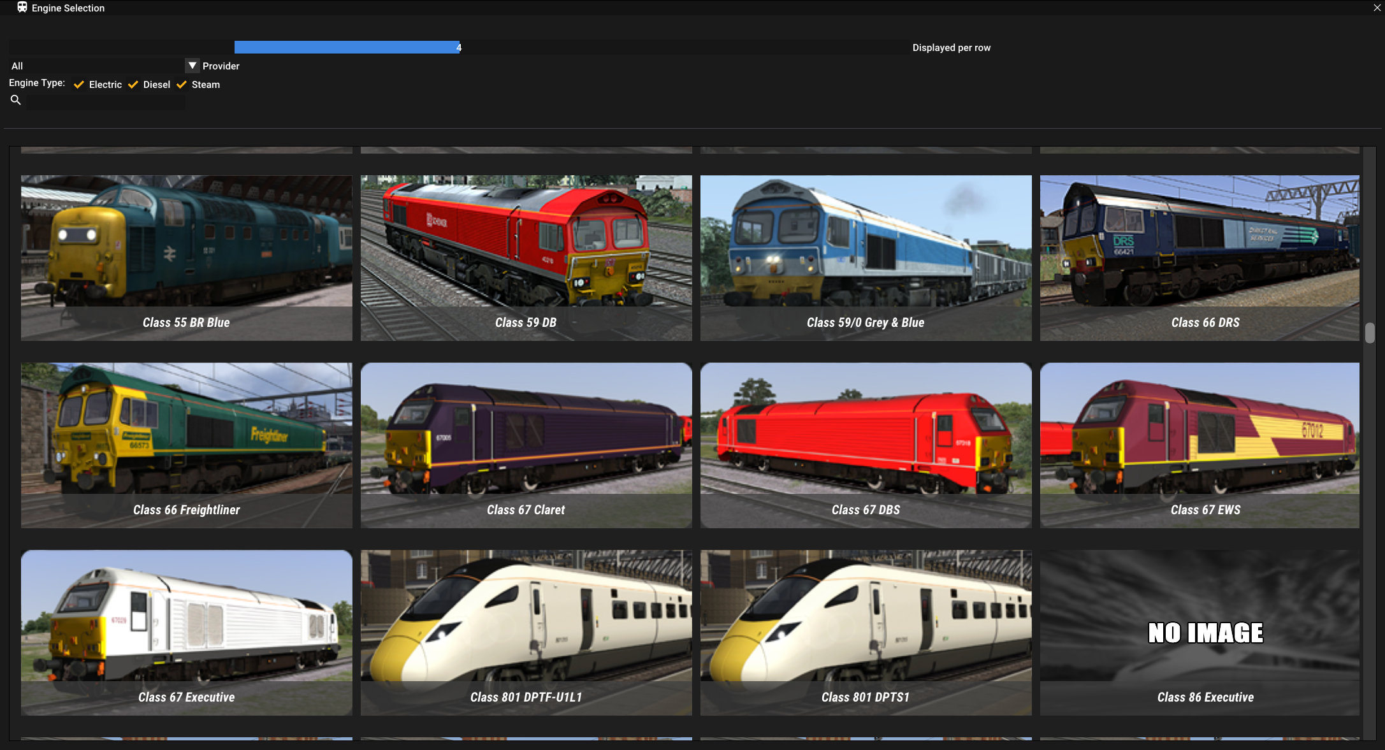Select Class 86 Executive with no image
This screenshot has width=1385, height=750.
1200,632
